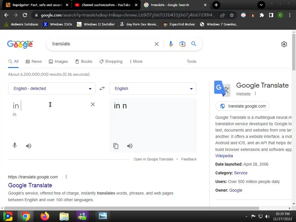
Task: Reload the current page
Action: point(25,15)
